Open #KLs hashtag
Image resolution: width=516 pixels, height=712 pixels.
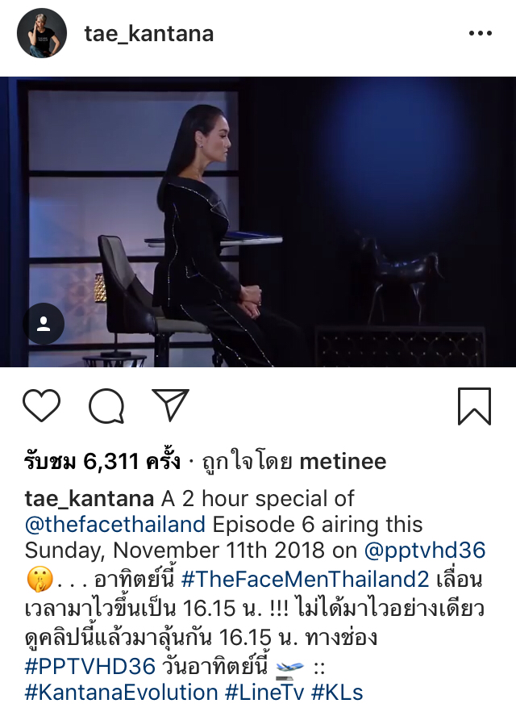337,693
